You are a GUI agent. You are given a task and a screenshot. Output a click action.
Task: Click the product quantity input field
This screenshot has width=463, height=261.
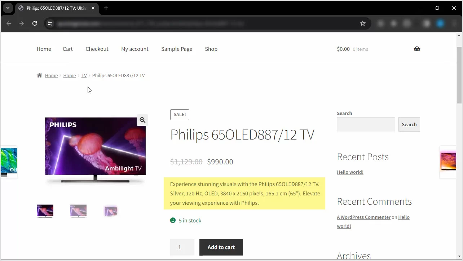(182, 247)
